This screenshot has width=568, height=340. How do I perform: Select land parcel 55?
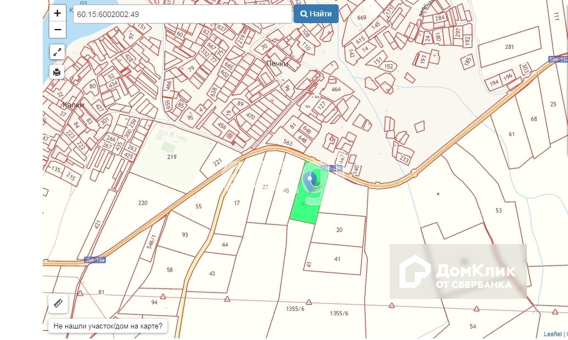[x=199, y=206]
